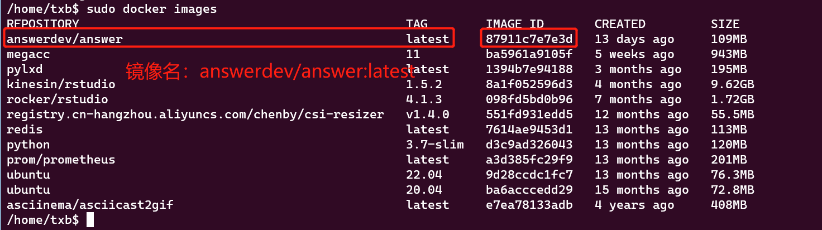Image resolution: width=822 pixels, height=230 pixels.
Task: Click the red image name annotation text
Action: click(270, 72)
